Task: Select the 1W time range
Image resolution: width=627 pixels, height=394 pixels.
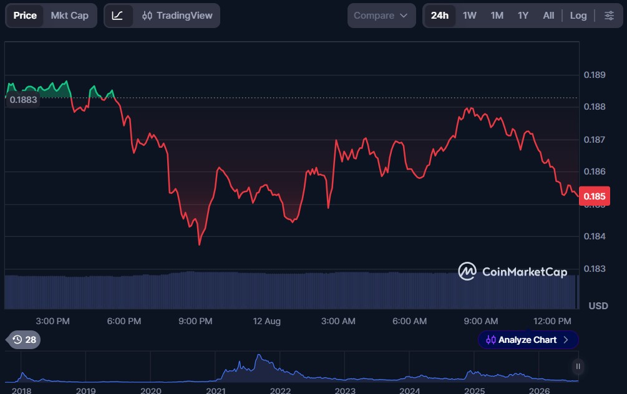Action: click(469, 16)
